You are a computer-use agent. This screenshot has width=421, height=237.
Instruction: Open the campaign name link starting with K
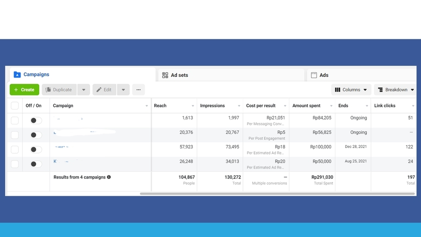66,161
